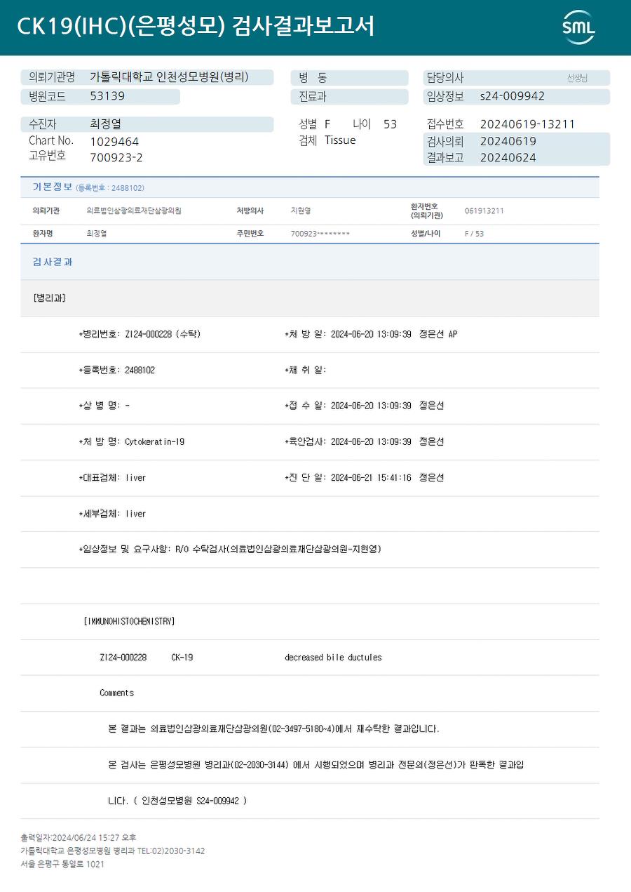Click the SML logo in header
The image size is (631, 892).
[x=578, y=27]
